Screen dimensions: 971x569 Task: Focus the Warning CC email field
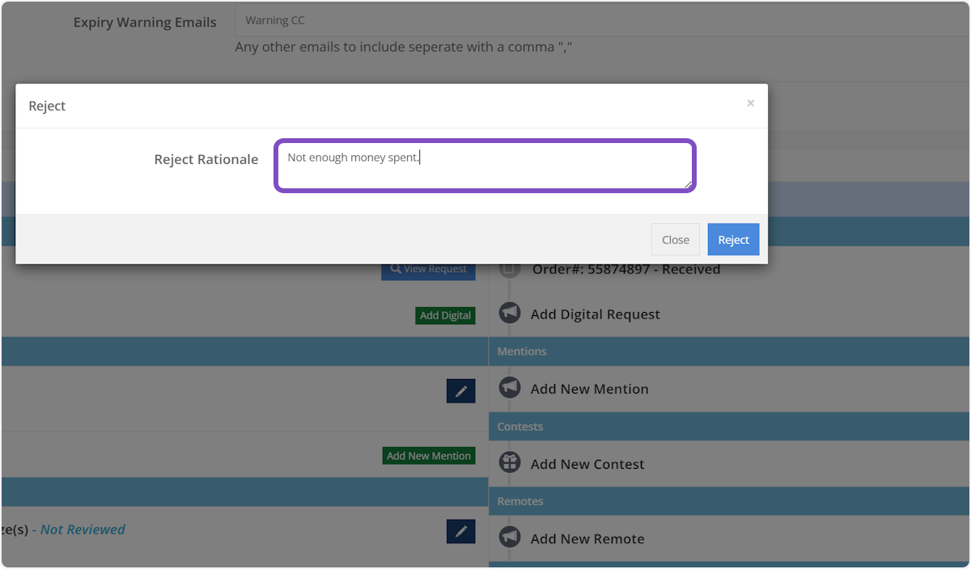[599, 20]
